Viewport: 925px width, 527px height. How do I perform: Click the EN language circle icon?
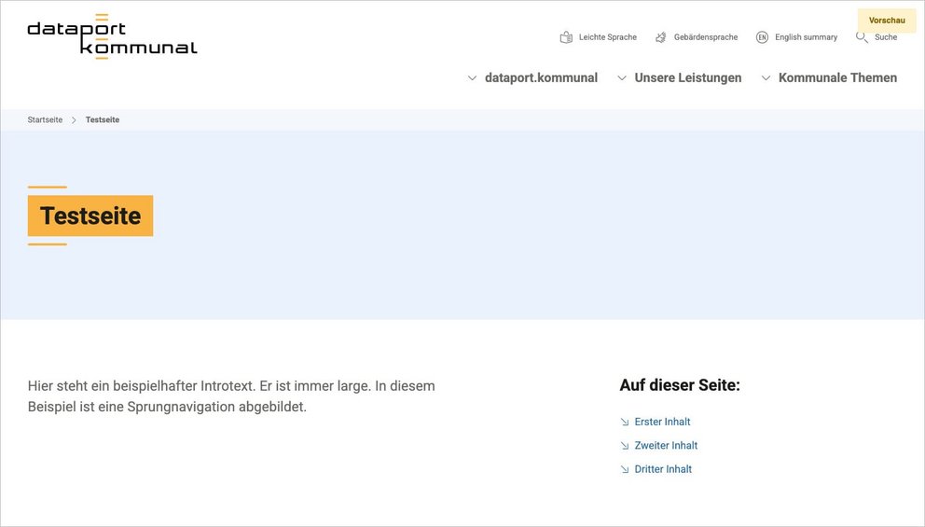pos(762,37)
